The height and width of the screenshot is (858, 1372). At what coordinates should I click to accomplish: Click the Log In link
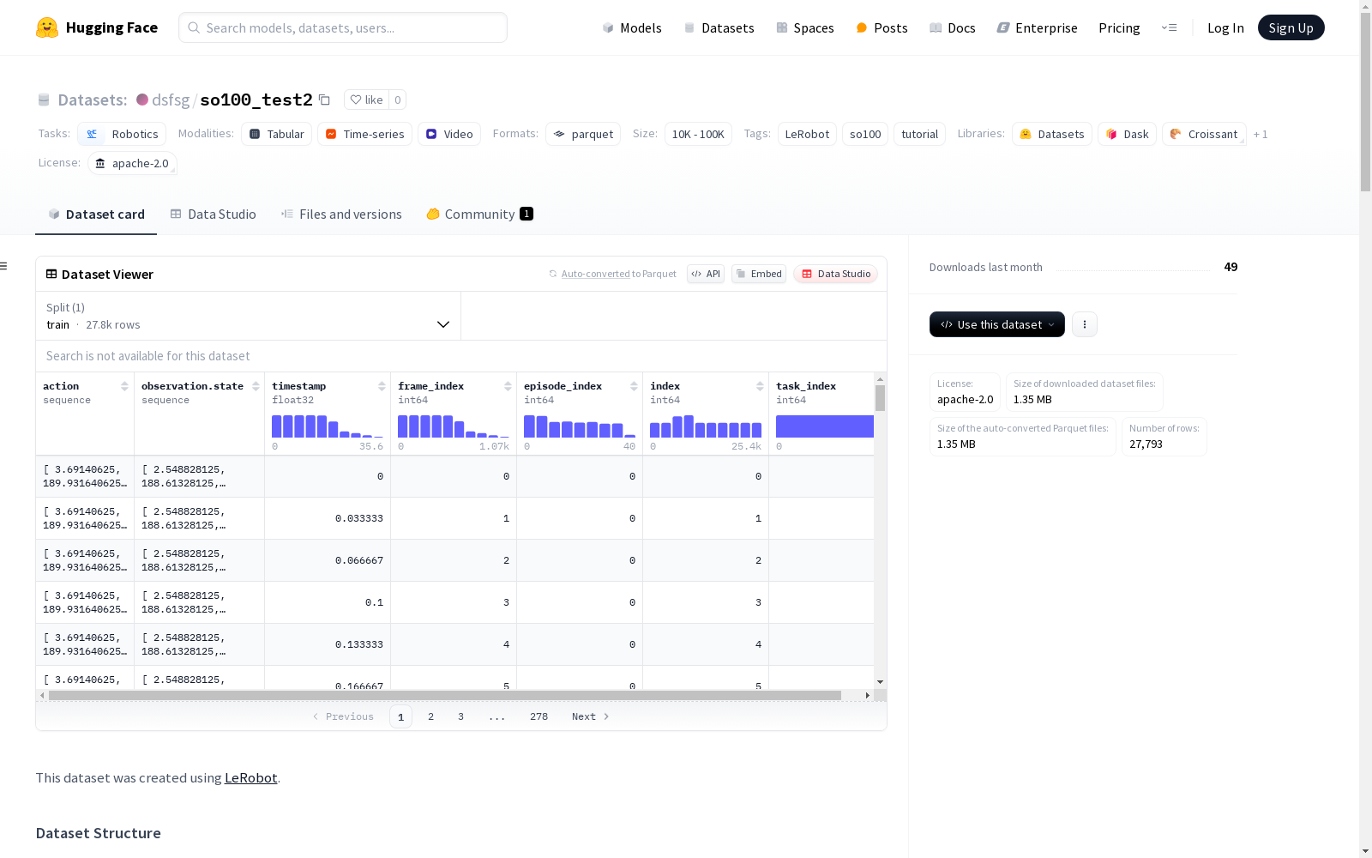point(1225,28)
